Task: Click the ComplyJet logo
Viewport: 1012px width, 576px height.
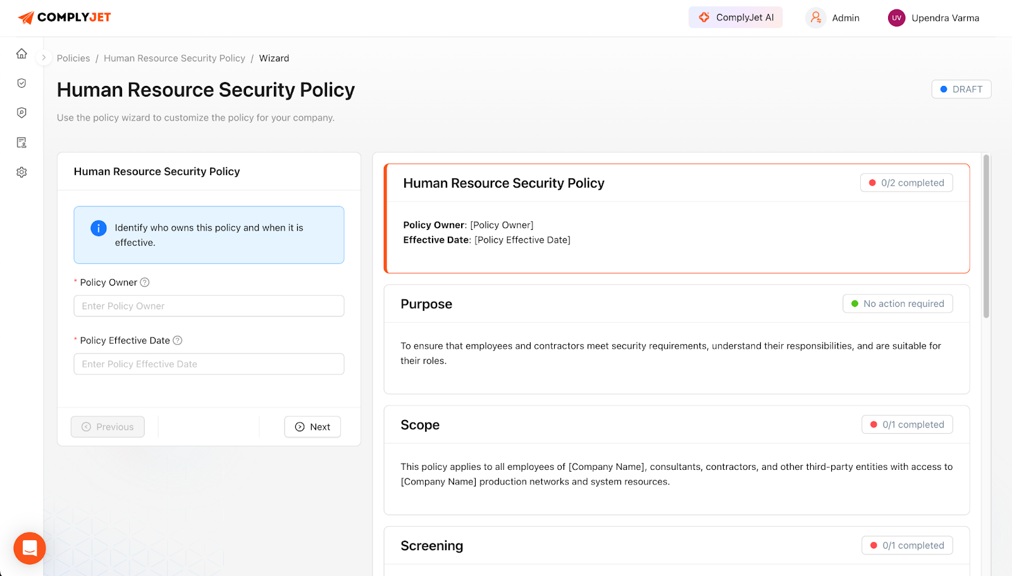Action: (x=65, y=18)
